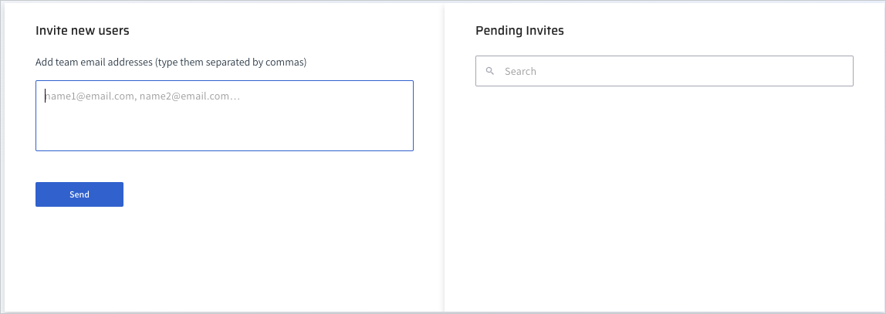
Task: Click the blank area right of Send button
Action: [270, 194]
